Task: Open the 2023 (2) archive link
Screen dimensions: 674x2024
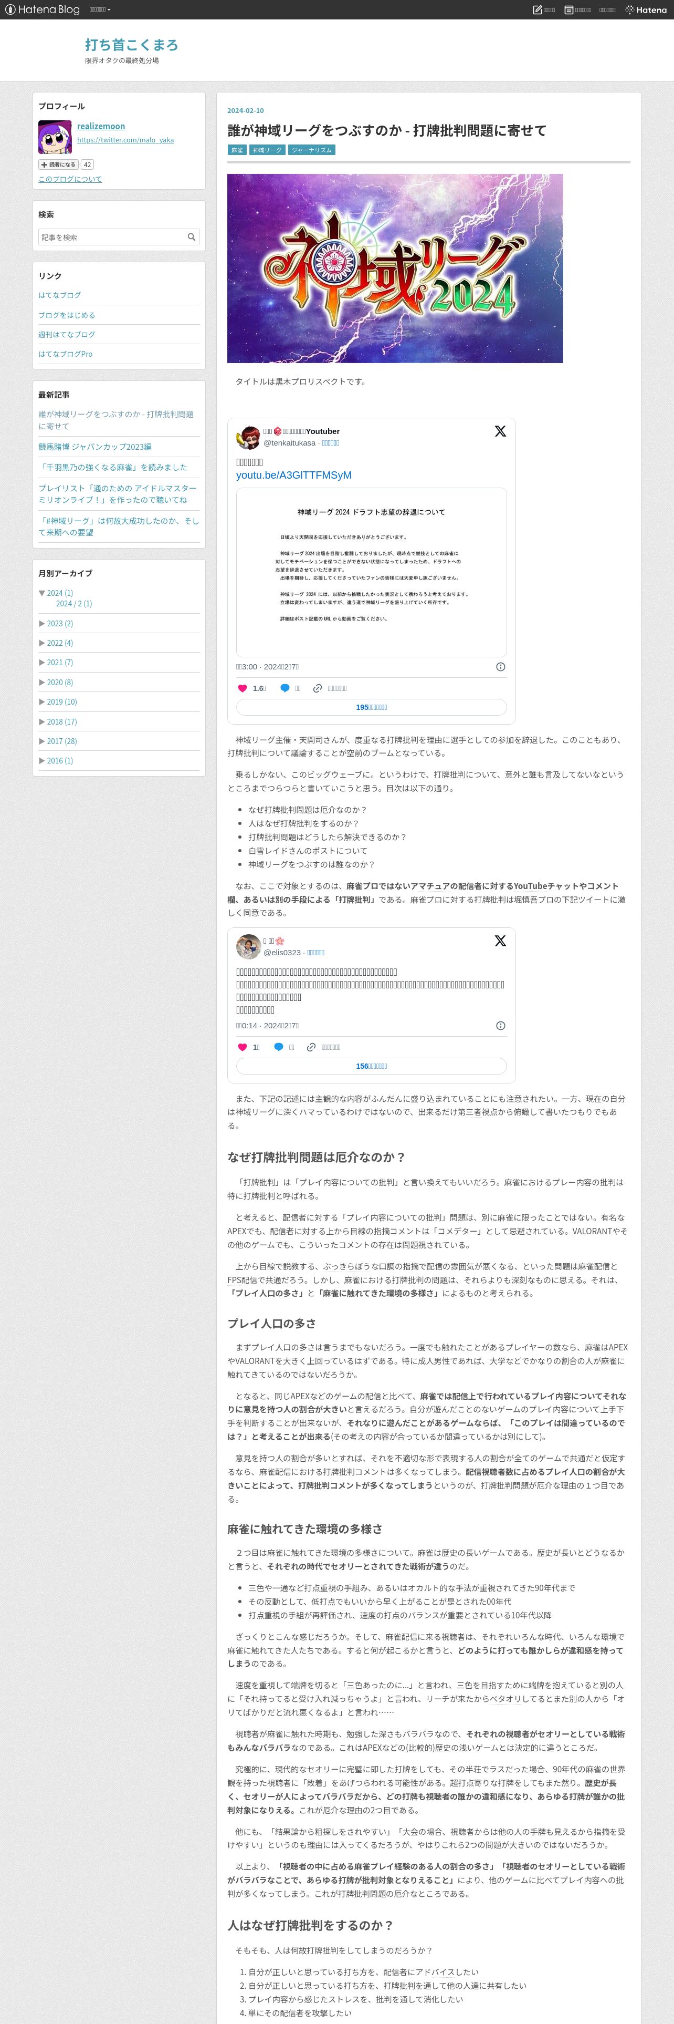Action: (60, 623)
